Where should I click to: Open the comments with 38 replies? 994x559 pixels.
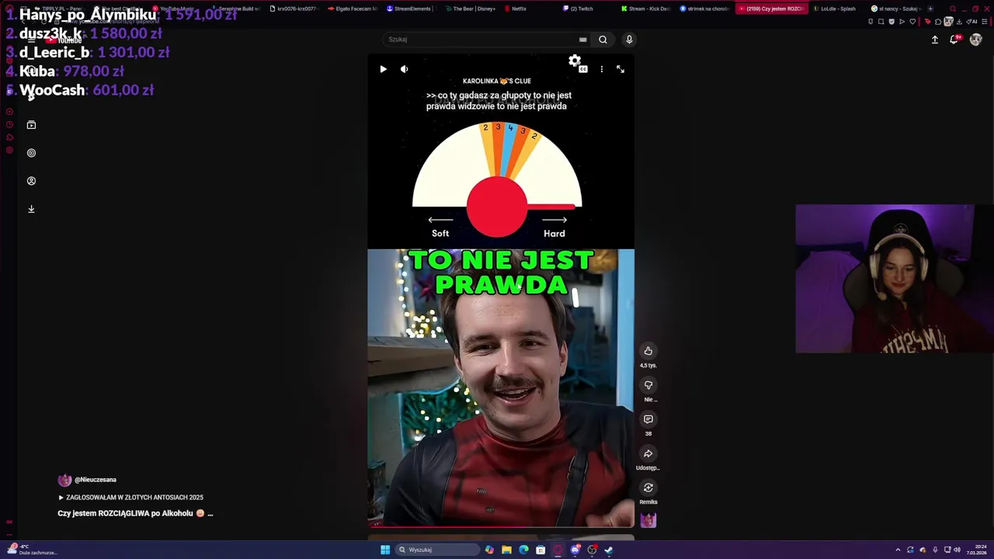click(648, 419)
